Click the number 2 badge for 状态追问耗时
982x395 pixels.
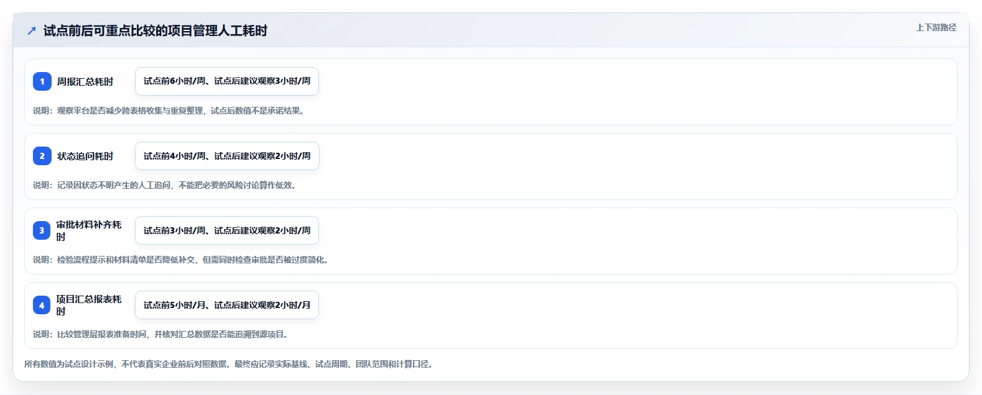42,156
